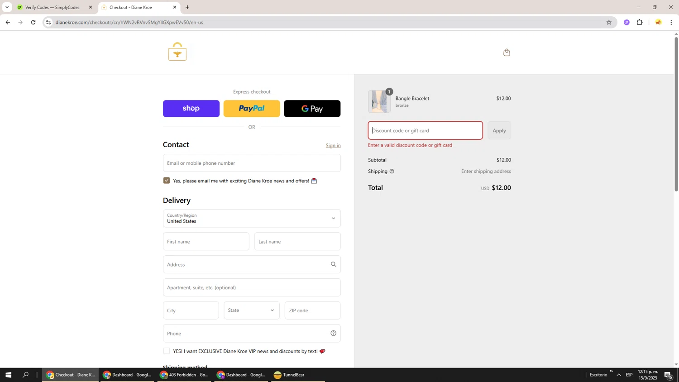
Task: Click the Apartment, suite, etc. field
Action: pyautogui.click(x=252, y=287)
